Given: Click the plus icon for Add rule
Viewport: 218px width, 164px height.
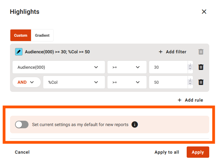Looking at the screenshot, I should pos(179,100).
